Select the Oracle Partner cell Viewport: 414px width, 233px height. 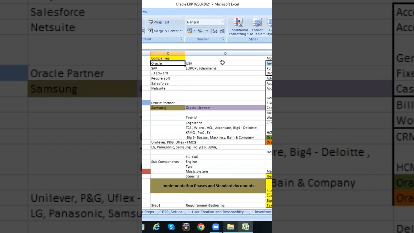(168, 103)
